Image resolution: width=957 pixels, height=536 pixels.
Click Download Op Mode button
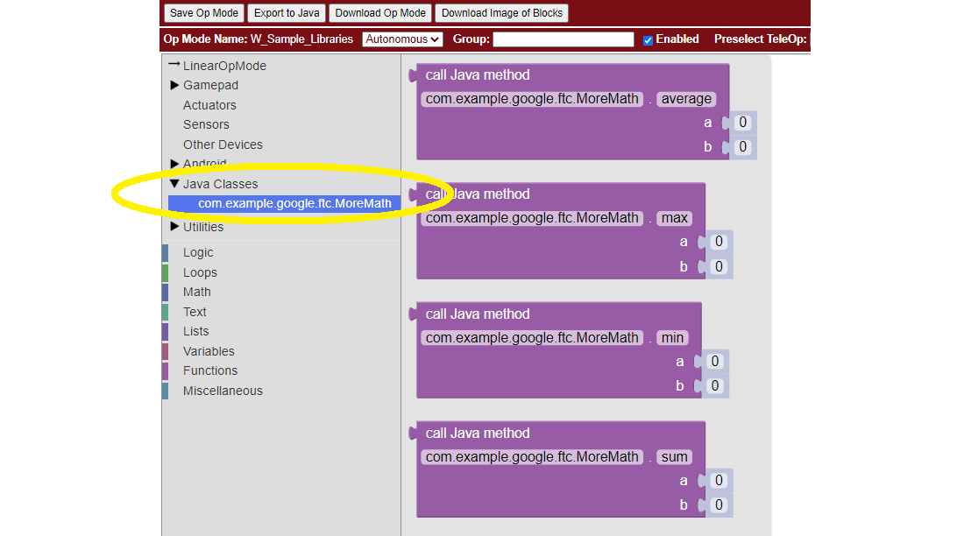(x=380, y=13)
